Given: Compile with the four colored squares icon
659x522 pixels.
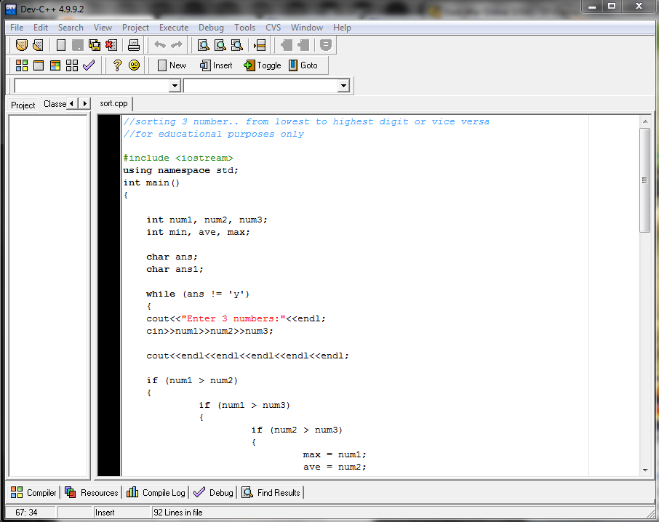Looking at the screenshot, I should [x=21, y=65].
